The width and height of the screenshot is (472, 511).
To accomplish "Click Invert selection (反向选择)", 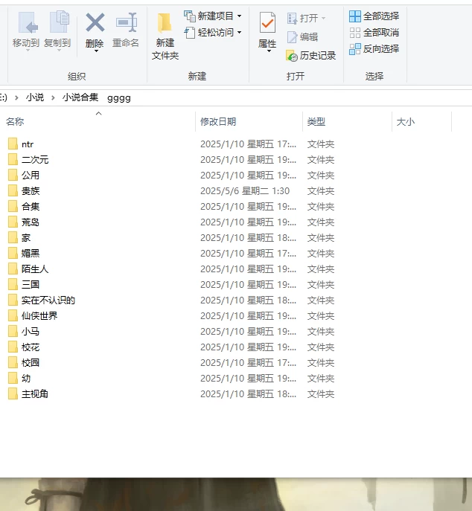I will click(x=374, y=49).
